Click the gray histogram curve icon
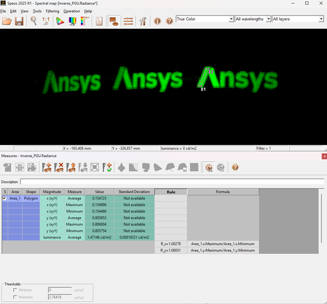This screenshot has height=304, width=327. [133, 167]
